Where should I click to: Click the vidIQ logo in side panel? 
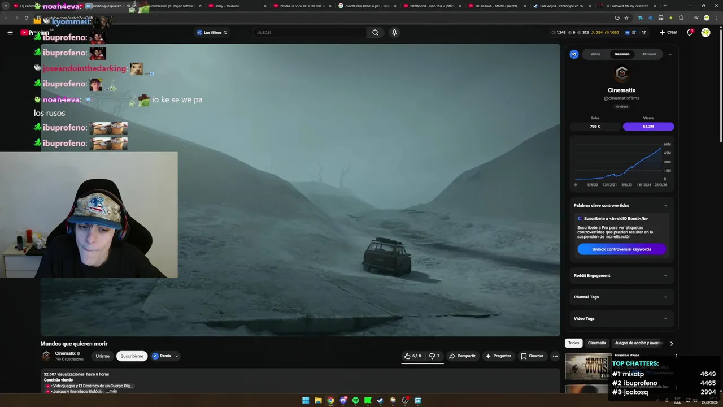point(574,54)
